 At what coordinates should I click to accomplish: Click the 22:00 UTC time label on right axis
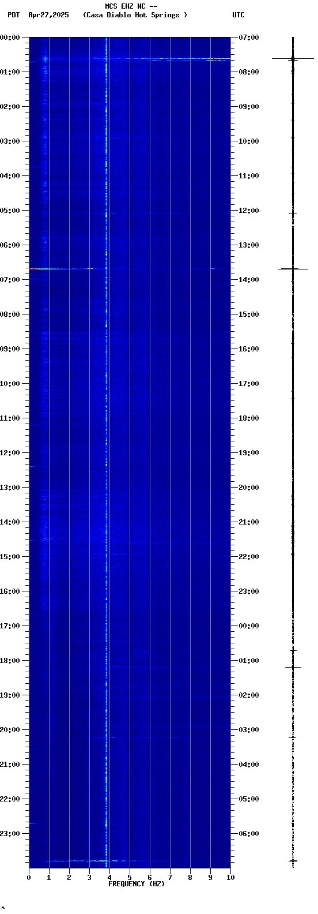(249, 557)
